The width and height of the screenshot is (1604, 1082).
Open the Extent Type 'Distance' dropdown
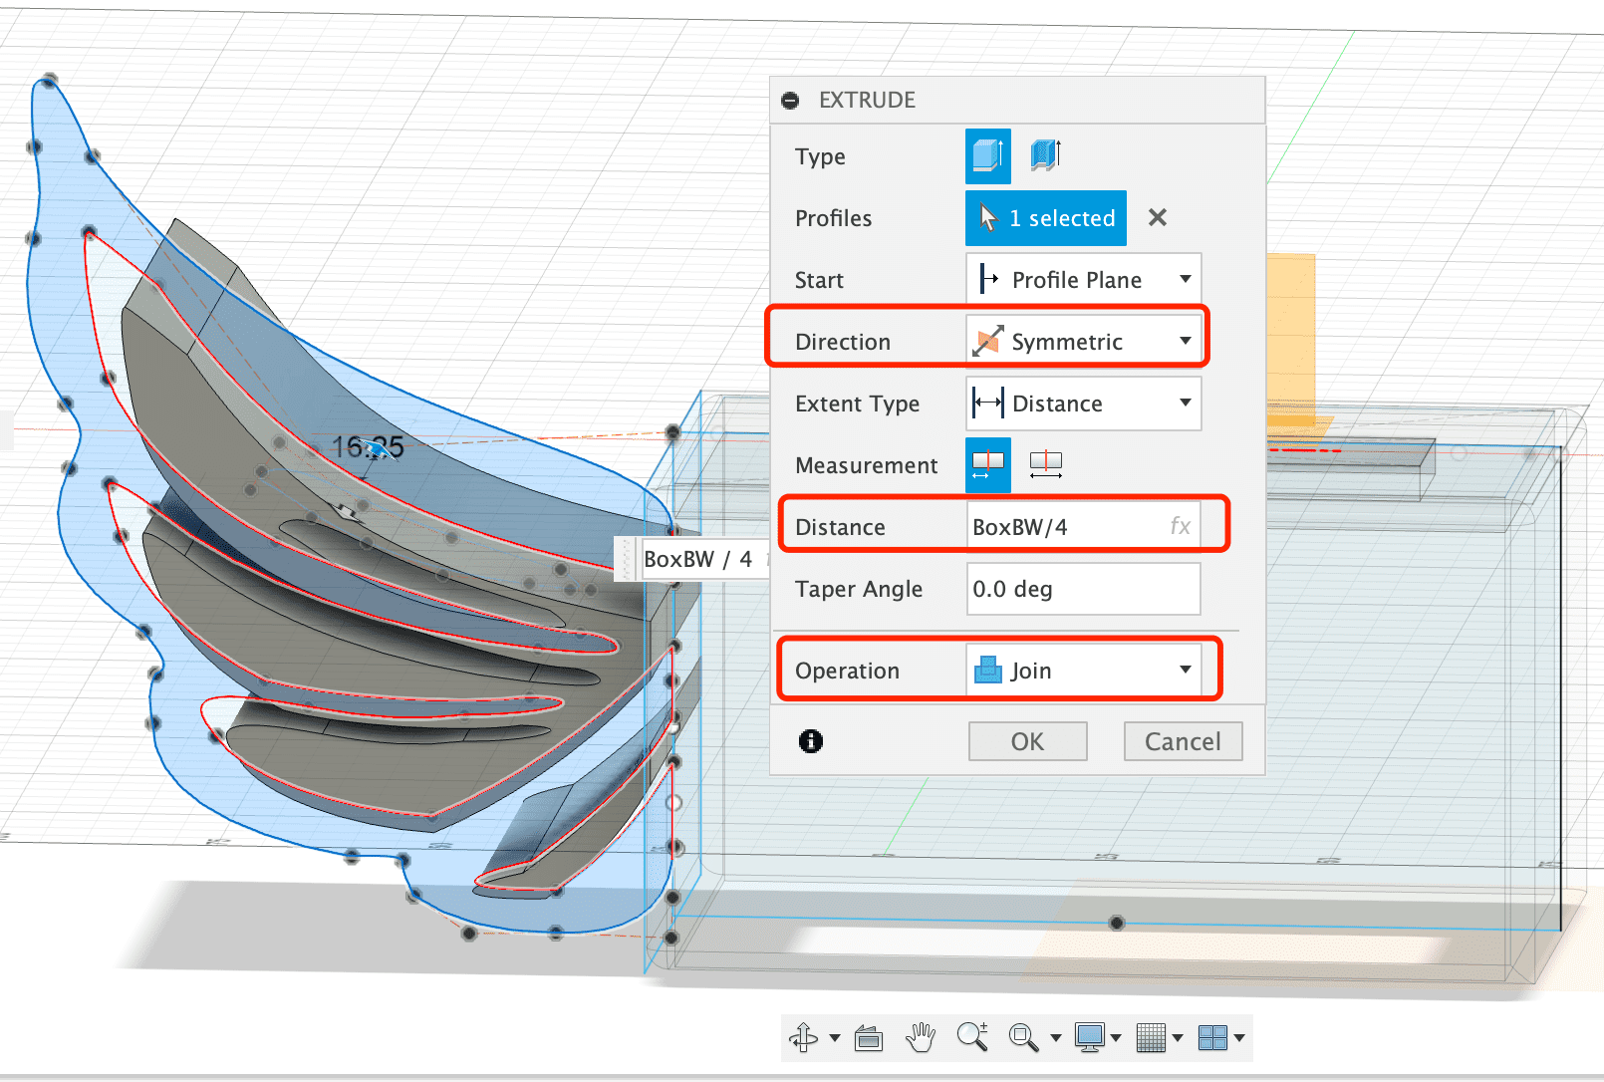[1084, 404]
